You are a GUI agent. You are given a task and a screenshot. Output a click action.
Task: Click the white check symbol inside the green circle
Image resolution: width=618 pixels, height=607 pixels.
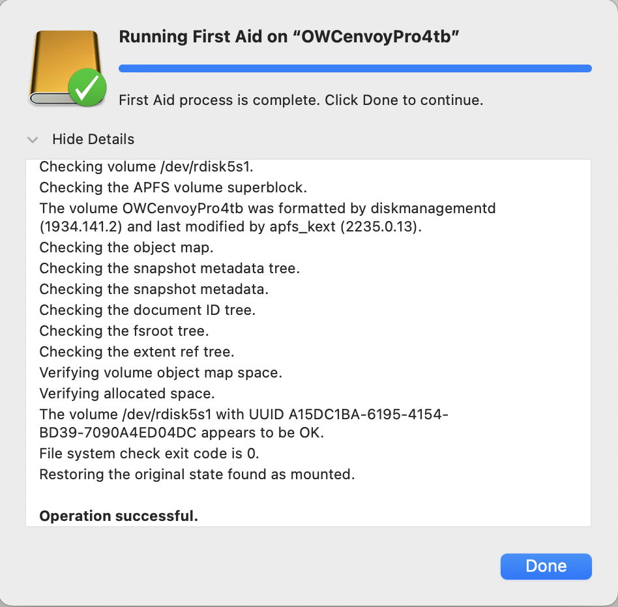[x=86, y=87]
